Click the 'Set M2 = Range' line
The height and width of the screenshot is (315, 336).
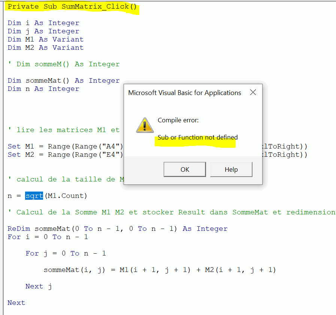tap(65, 155)
